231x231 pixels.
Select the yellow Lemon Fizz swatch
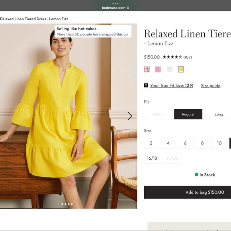point(181,69)
